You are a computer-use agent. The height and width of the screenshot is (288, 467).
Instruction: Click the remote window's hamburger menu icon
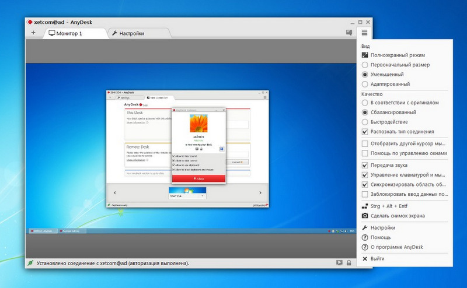[265, 97]
